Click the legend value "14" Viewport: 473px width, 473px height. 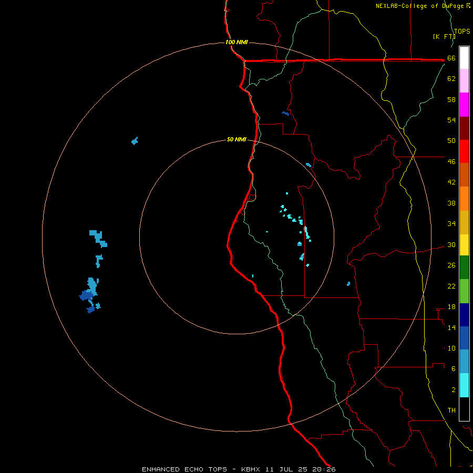(451, 327)
